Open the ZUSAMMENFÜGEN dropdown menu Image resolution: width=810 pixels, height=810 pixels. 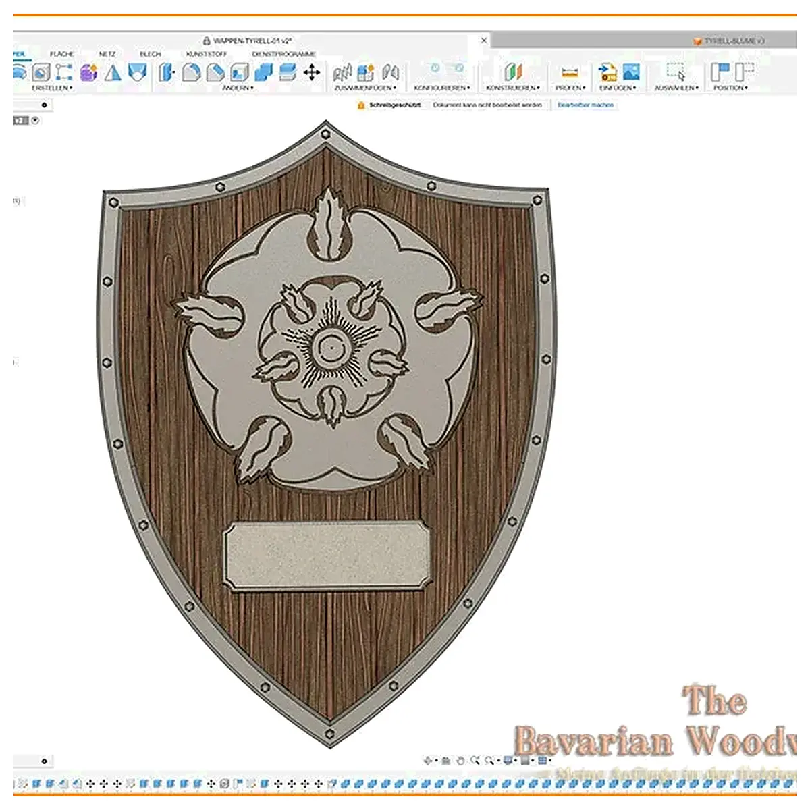tap(365, 88)
